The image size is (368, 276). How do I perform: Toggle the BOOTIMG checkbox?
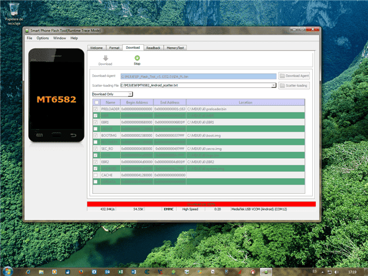pyautogui.click(x=95, y=136)
